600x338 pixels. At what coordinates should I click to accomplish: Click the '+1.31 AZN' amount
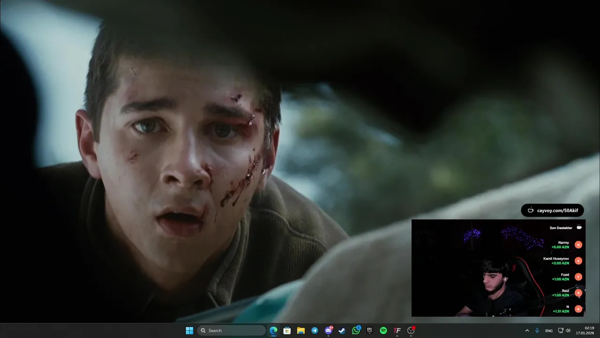point(561,311)
